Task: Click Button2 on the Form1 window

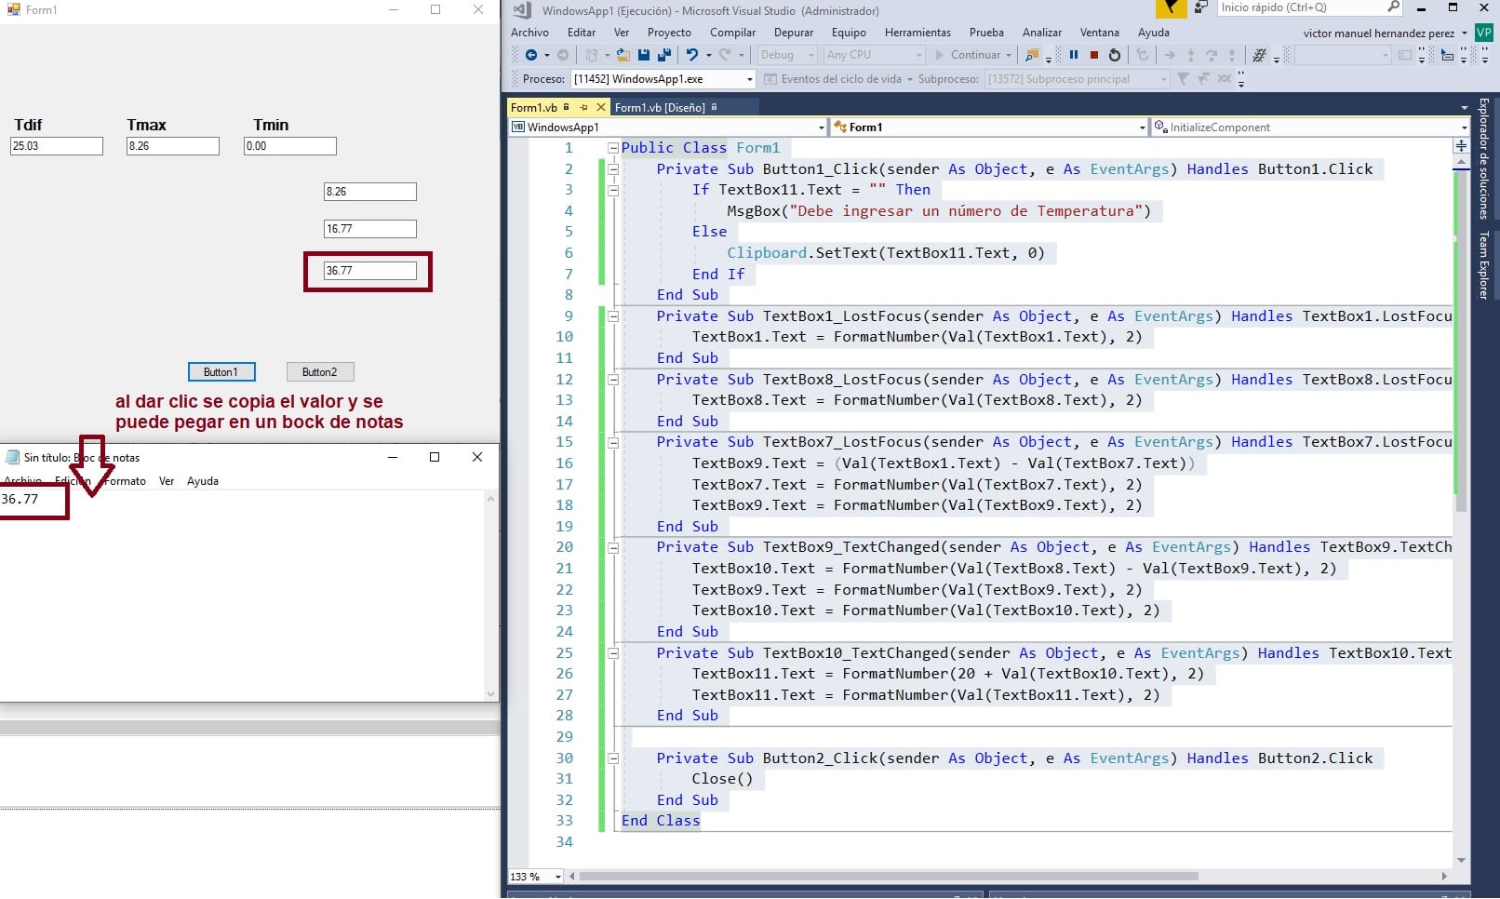Action: pyautogui.click(x=319, y=371)
